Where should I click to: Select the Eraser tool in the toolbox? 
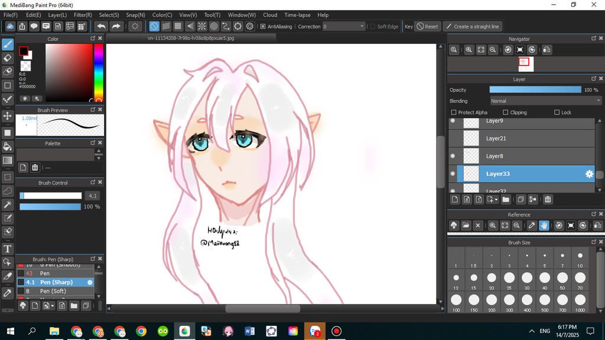click(8, 58)
